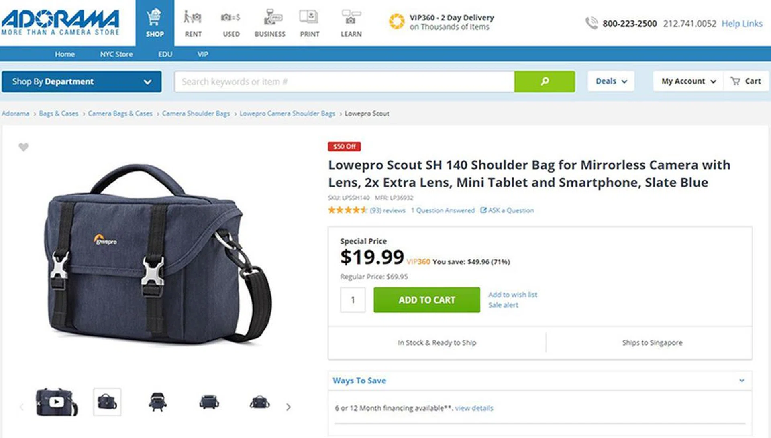Favorite the product with heart icon
This screenshot has width=771, height=438.
click(24, 147)
